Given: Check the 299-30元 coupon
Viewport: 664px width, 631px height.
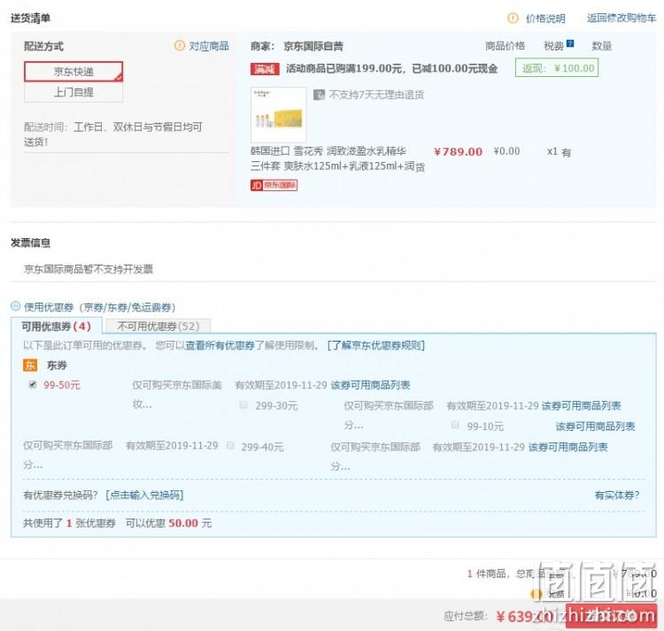Looking at the screenshot, I should click(x=243, y=405).
